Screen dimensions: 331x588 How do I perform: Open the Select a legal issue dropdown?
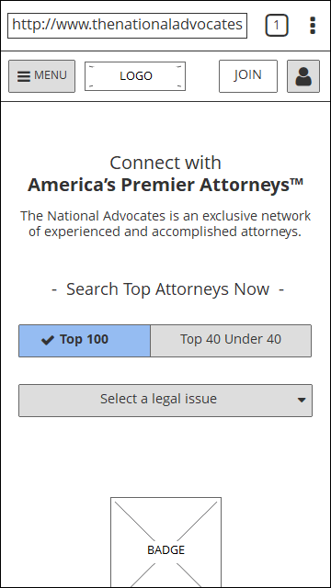[165, 401]
